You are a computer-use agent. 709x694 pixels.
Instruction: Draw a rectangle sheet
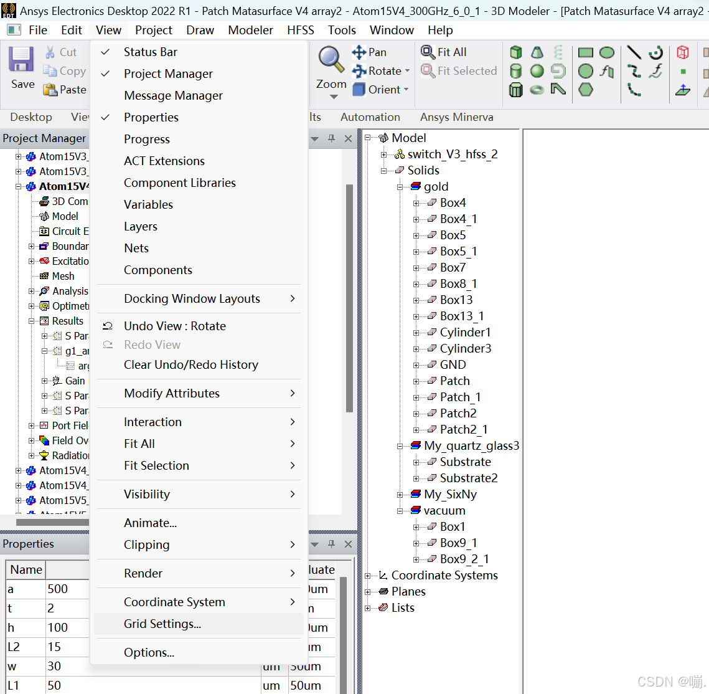click(586, 52)
